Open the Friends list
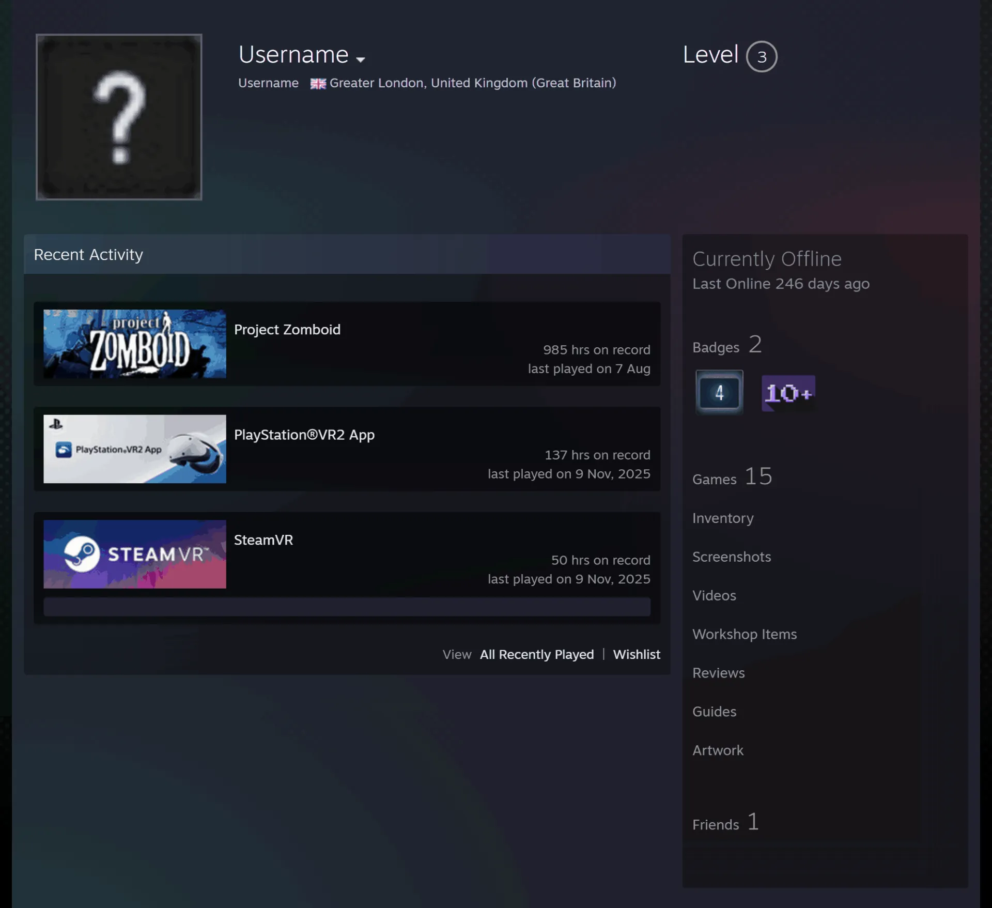Screen dimensions: 992x908 pos(726,822)
